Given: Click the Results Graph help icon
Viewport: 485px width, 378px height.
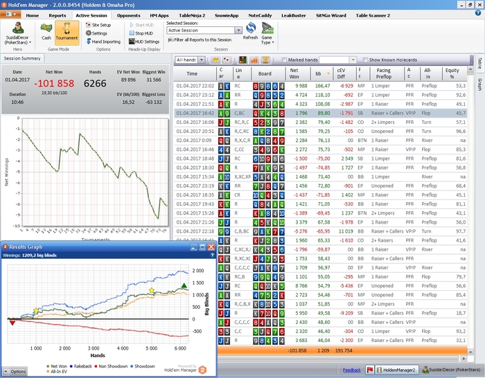Looking at the screenshot, I should 213,255.
